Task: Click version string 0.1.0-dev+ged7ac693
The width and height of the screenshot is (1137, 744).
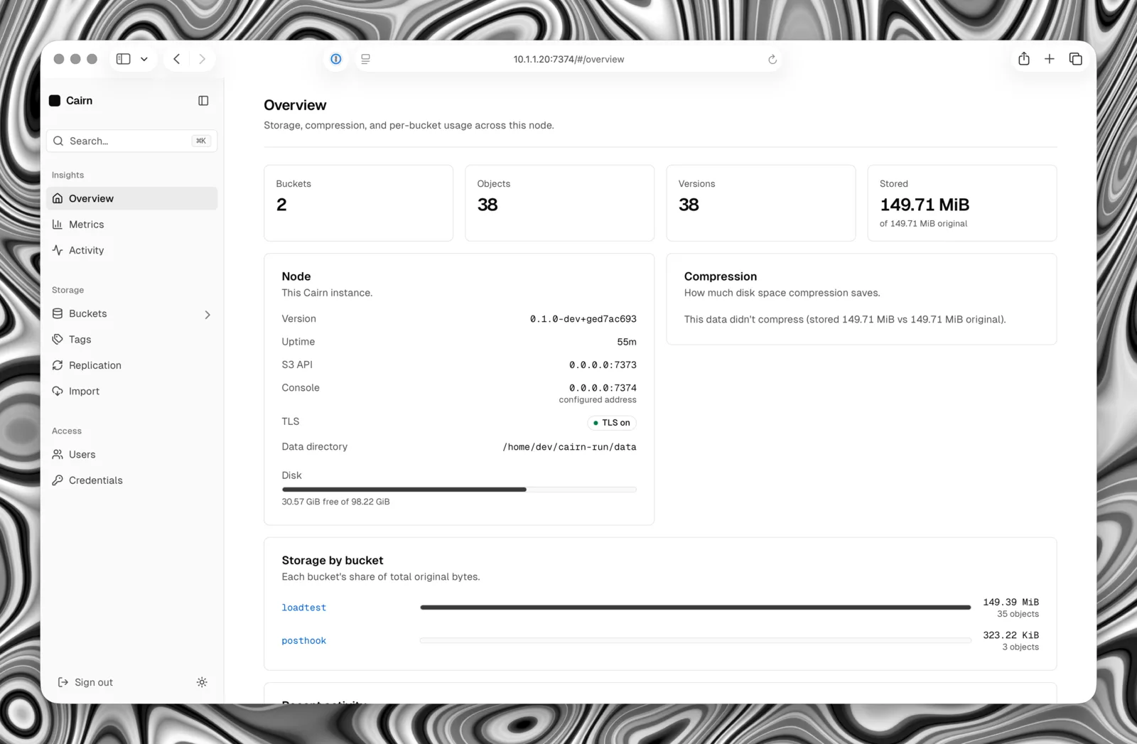Action: [x=583, y=319]
